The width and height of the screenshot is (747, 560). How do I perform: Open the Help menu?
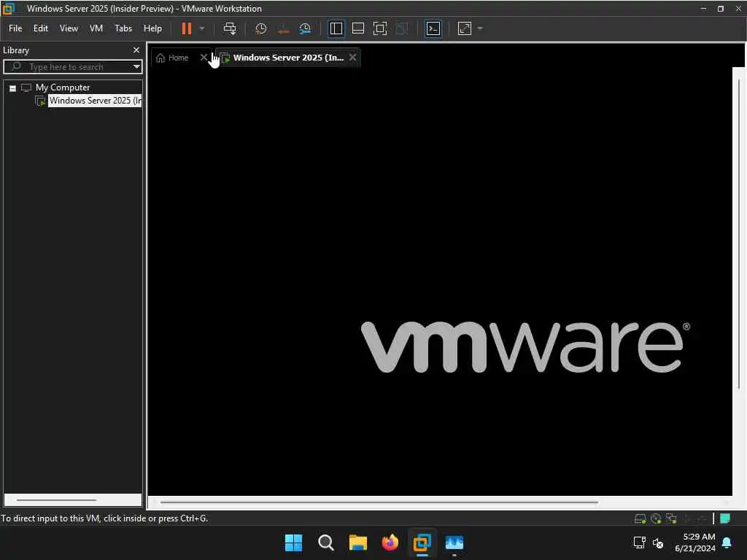click(x=152, y=28)
